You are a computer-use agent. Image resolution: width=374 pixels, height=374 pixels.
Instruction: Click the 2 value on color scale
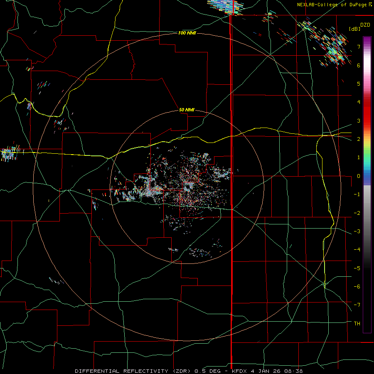[x=359, y=139]
